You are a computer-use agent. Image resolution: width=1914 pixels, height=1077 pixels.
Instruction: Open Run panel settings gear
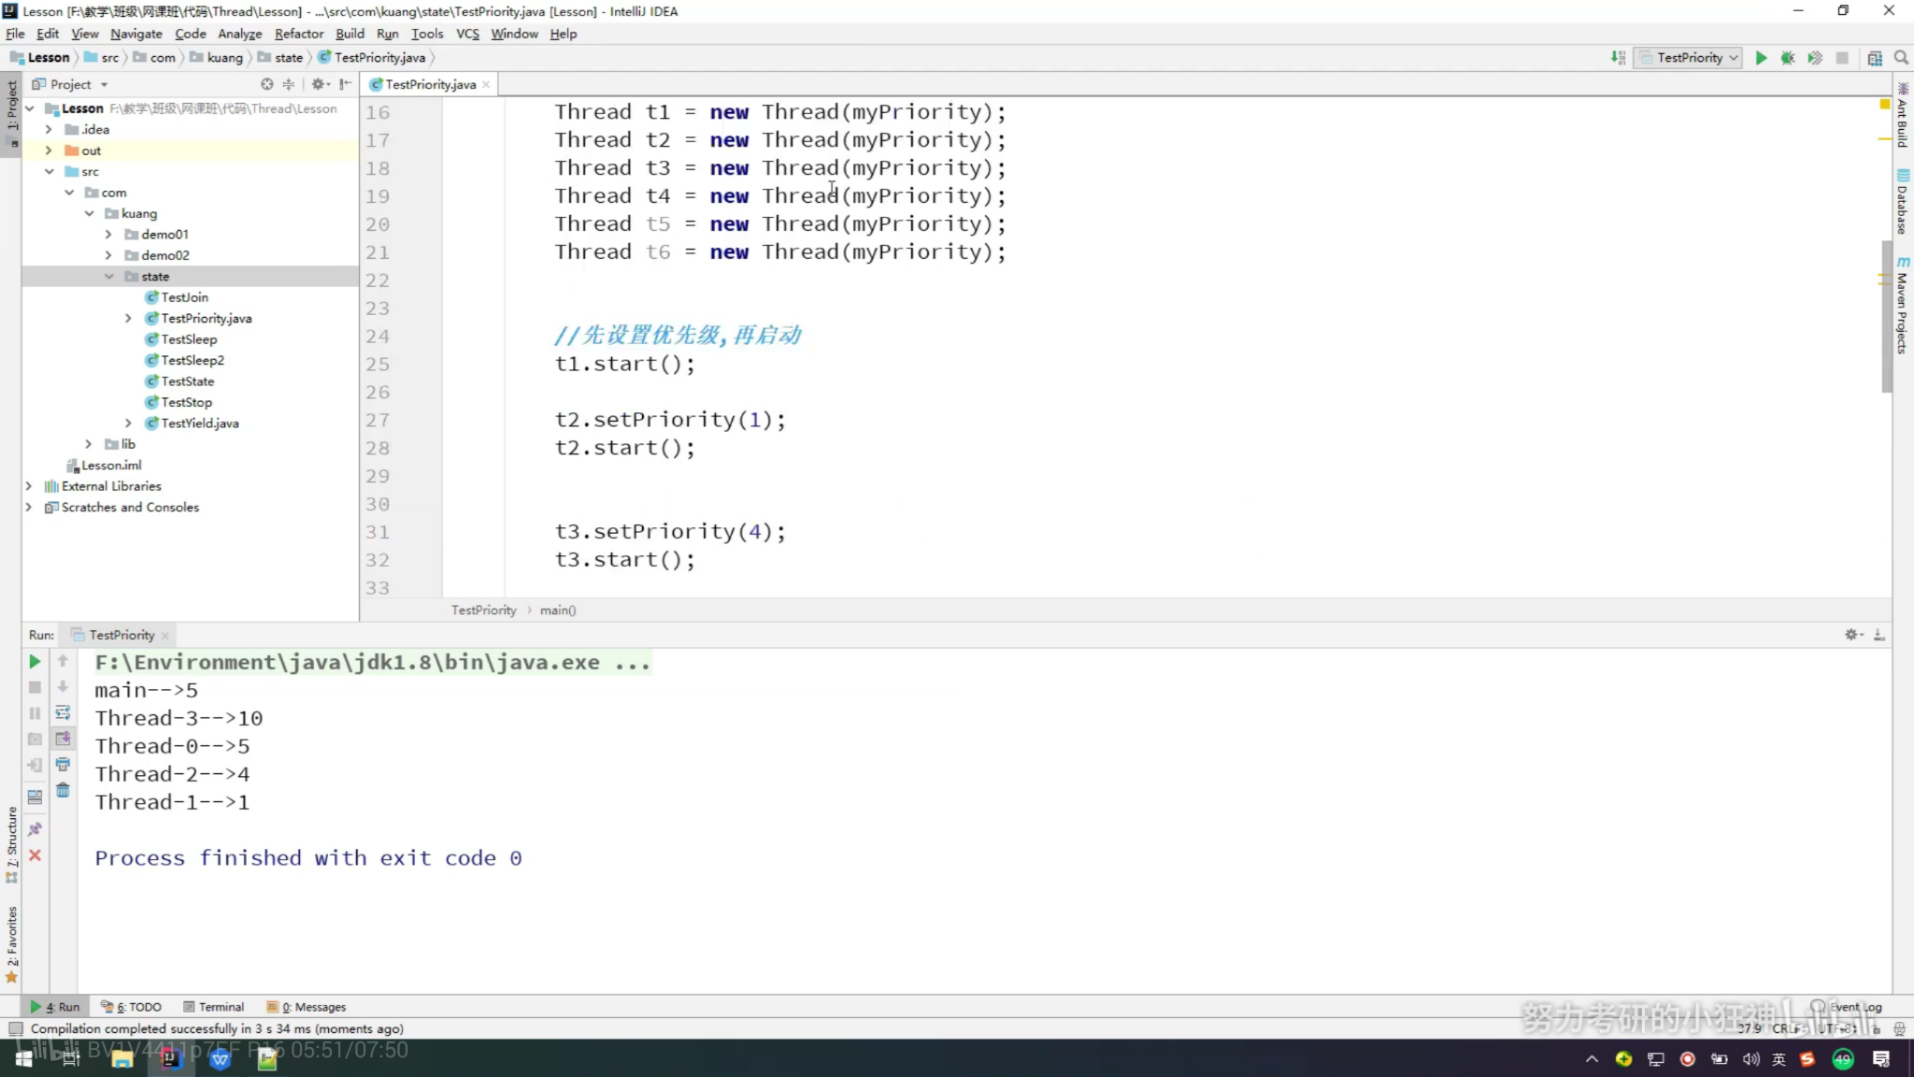click(1852, 635)
